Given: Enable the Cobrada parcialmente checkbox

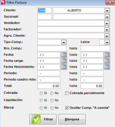Looking at the screenshot, I should click(x=67, y=93).
